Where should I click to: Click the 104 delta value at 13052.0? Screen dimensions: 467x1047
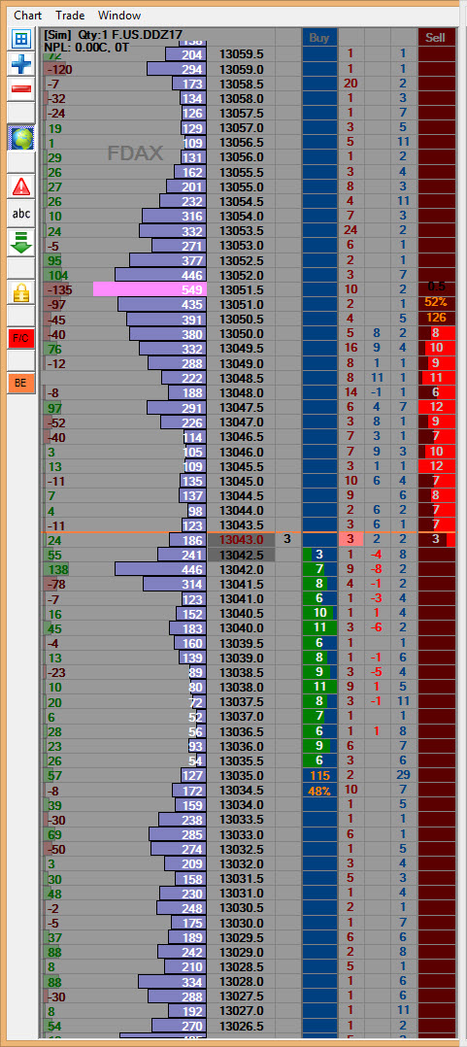(58, 276)
